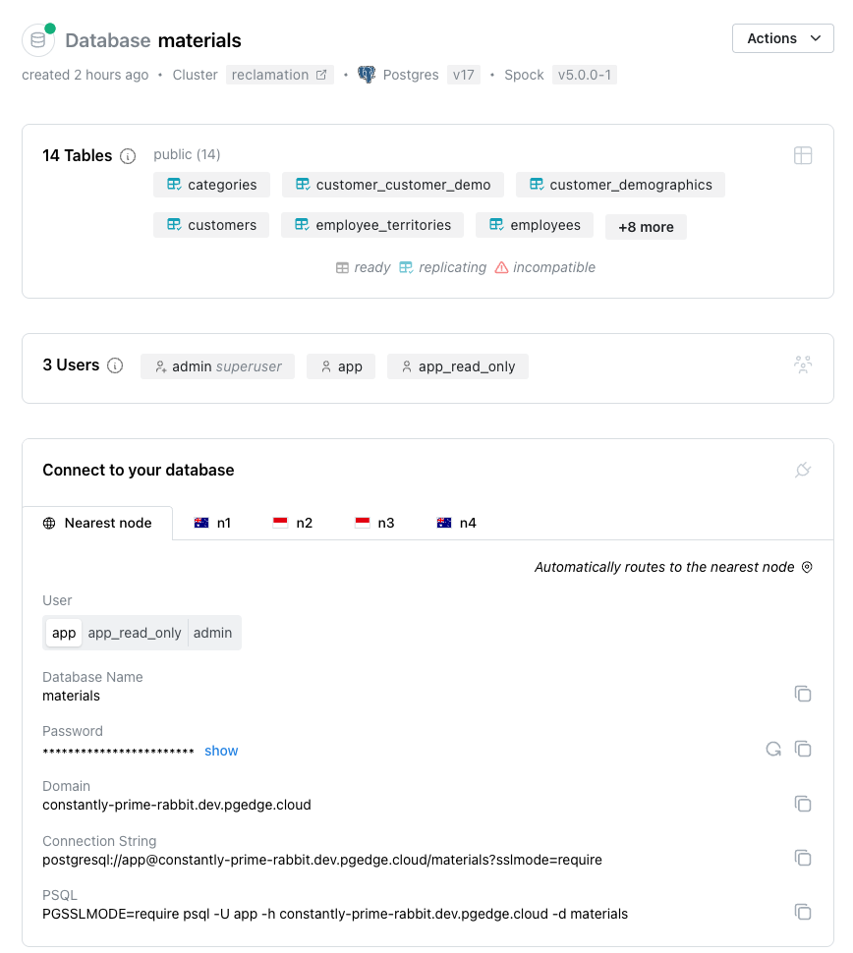Expand the hidden tables with +8 more

tap(646, 226)
